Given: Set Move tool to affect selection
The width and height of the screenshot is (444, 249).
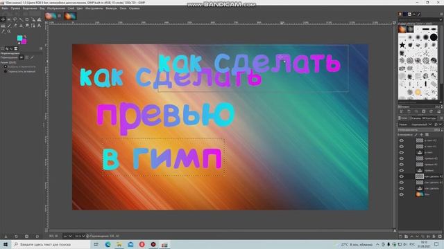Looking at the screenshot, I should (26, 57).
